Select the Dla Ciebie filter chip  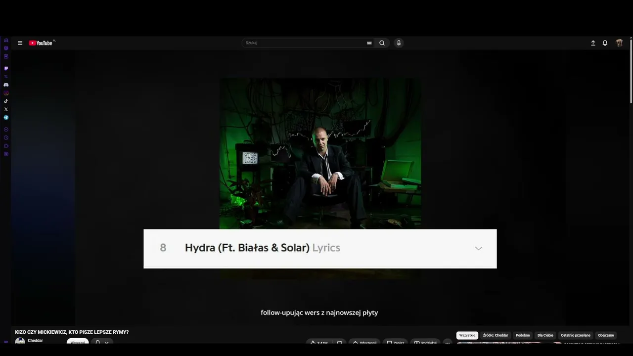click(x=545, y=335)
